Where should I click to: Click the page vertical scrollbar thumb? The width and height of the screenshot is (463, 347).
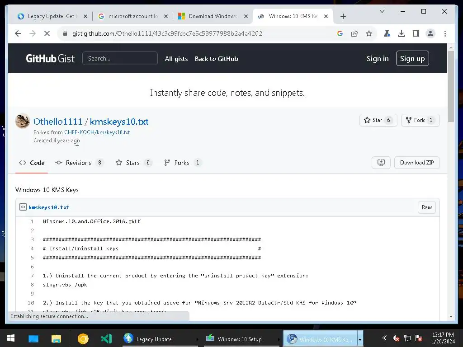tap(451, 86)
